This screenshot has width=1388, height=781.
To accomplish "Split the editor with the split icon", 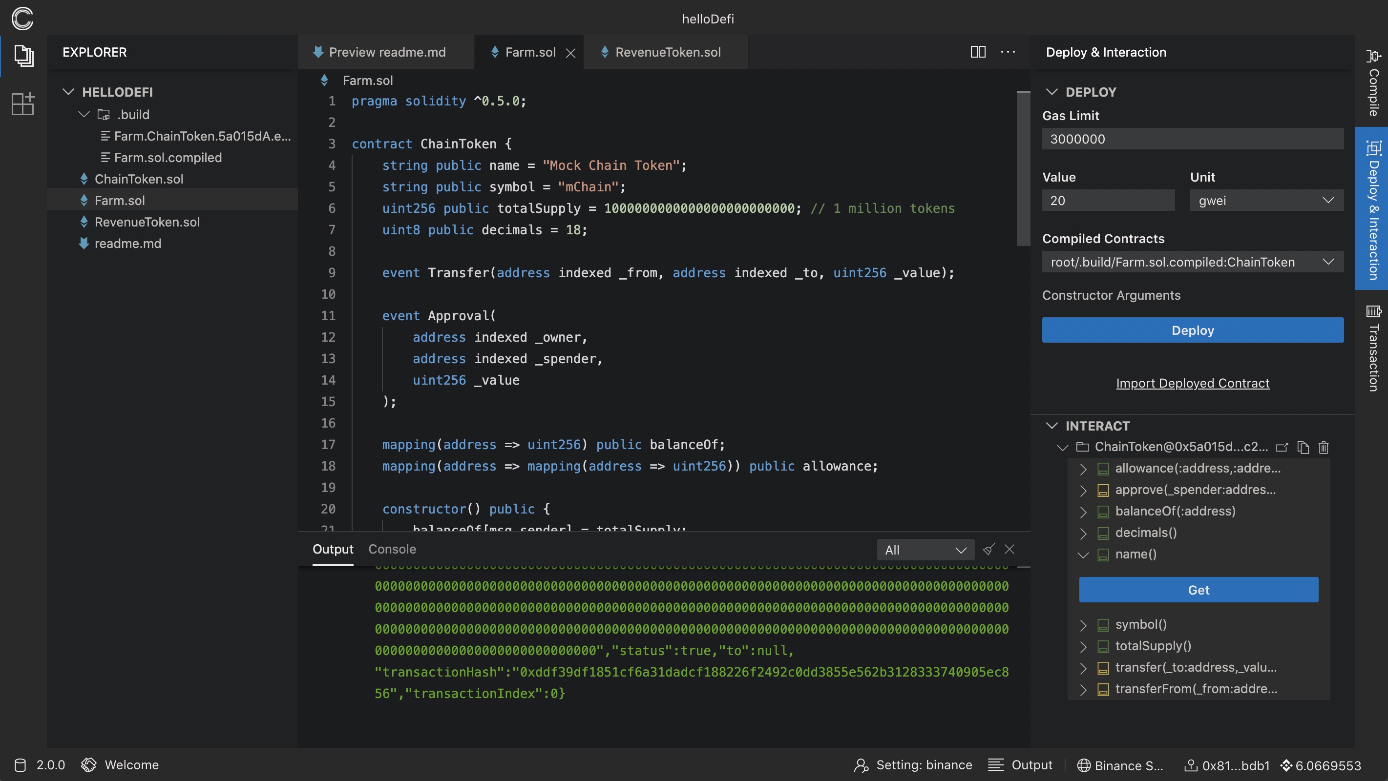I will (978, 52).
